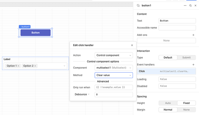Click the Spacing section heading
The width and height of the screenshot is (199, 115).
pyautogui.click(x=142, y=96)
